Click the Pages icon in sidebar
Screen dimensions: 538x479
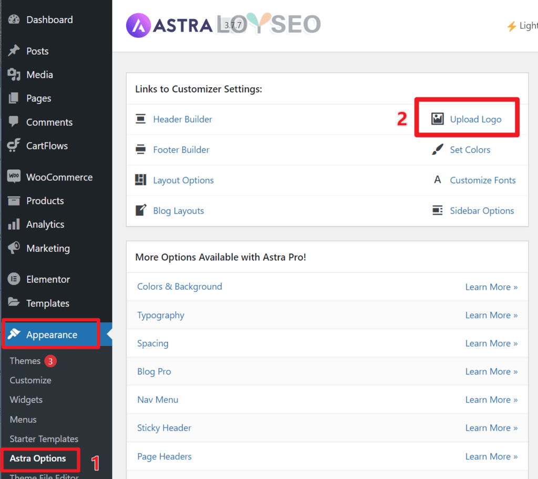tap(14, 98)
